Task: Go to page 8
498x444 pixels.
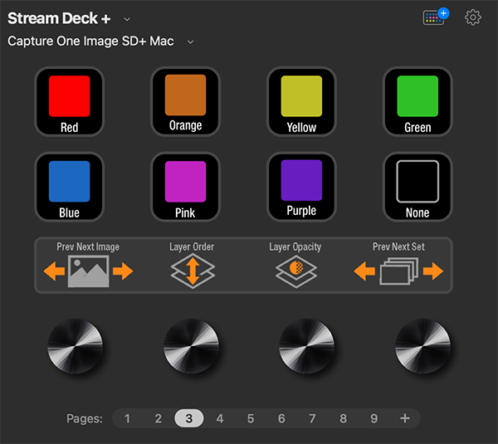Action: (x=343, y=418)
